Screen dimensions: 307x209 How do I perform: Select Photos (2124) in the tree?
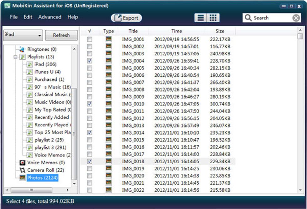point(43,178)
